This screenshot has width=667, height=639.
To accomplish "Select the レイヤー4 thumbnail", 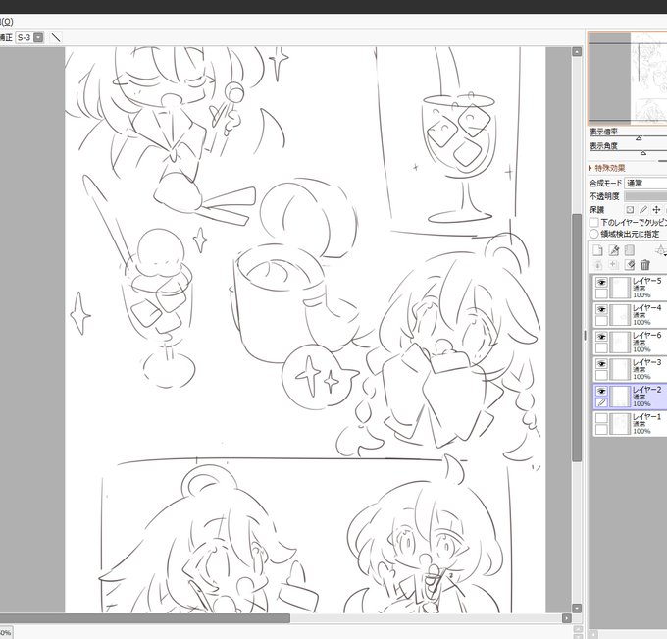I will coord(620,315).
